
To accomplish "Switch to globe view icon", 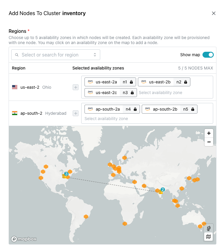I will (208, 228).
